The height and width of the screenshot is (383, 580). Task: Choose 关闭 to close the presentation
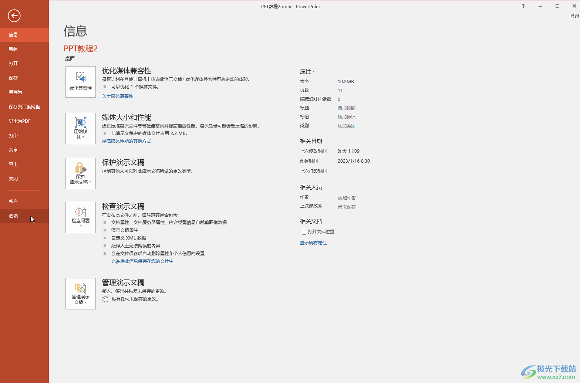[x=24, y=179]
